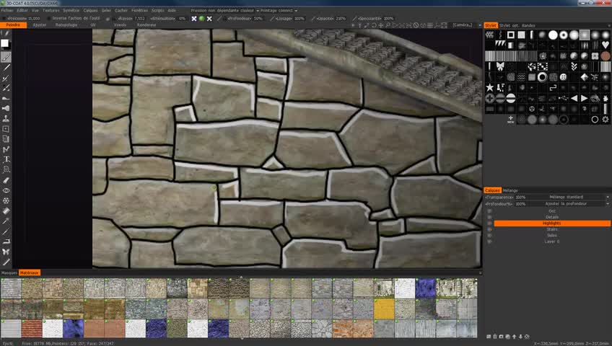The width and height of the screenshot is (612, 346).
Task: Select the white diamond brush alpha
Action: click(585, 77)
